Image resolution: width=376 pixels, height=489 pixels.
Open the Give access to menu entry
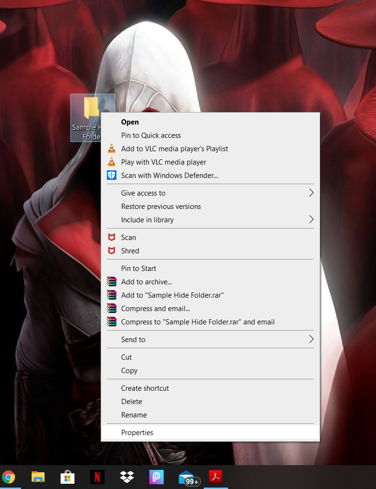[x=210, y=193]
